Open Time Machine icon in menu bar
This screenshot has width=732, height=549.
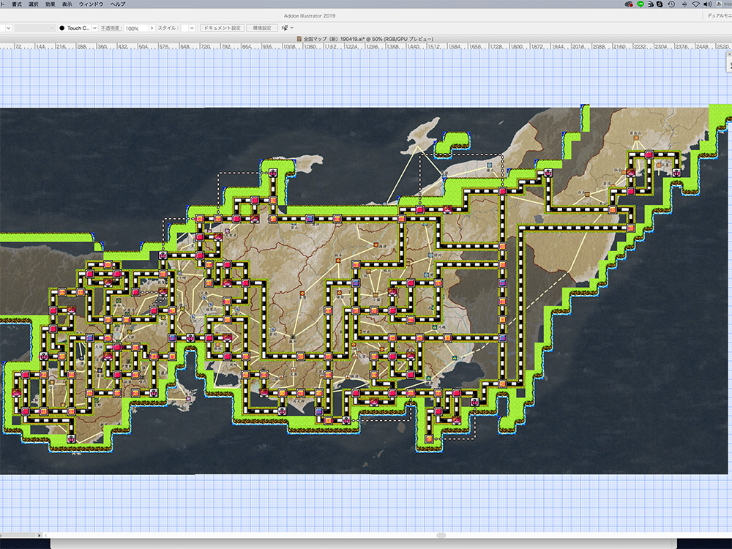tap(671, 4)
